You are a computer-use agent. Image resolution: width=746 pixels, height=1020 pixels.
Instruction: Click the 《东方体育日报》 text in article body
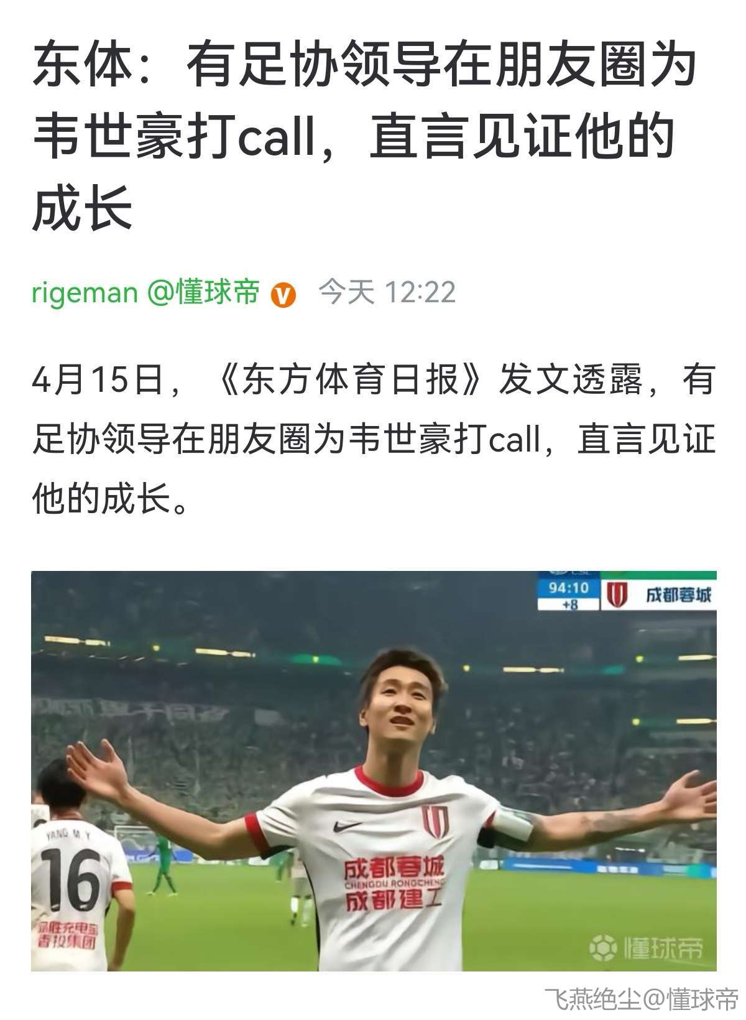click(x=351, y=379)
